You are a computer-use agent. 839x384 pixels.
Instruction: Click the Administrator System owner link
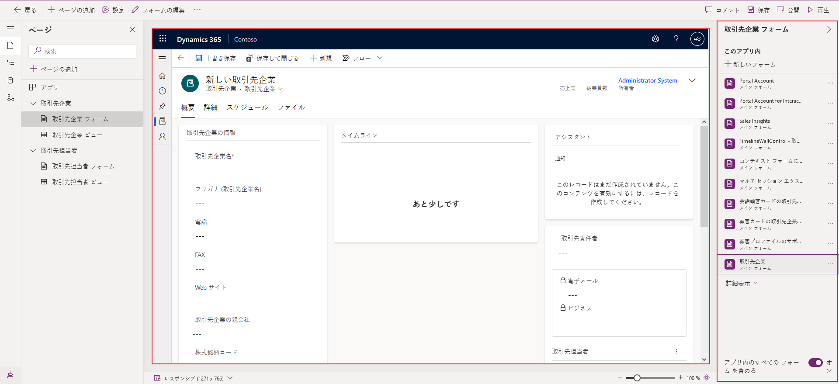point(648,80)
